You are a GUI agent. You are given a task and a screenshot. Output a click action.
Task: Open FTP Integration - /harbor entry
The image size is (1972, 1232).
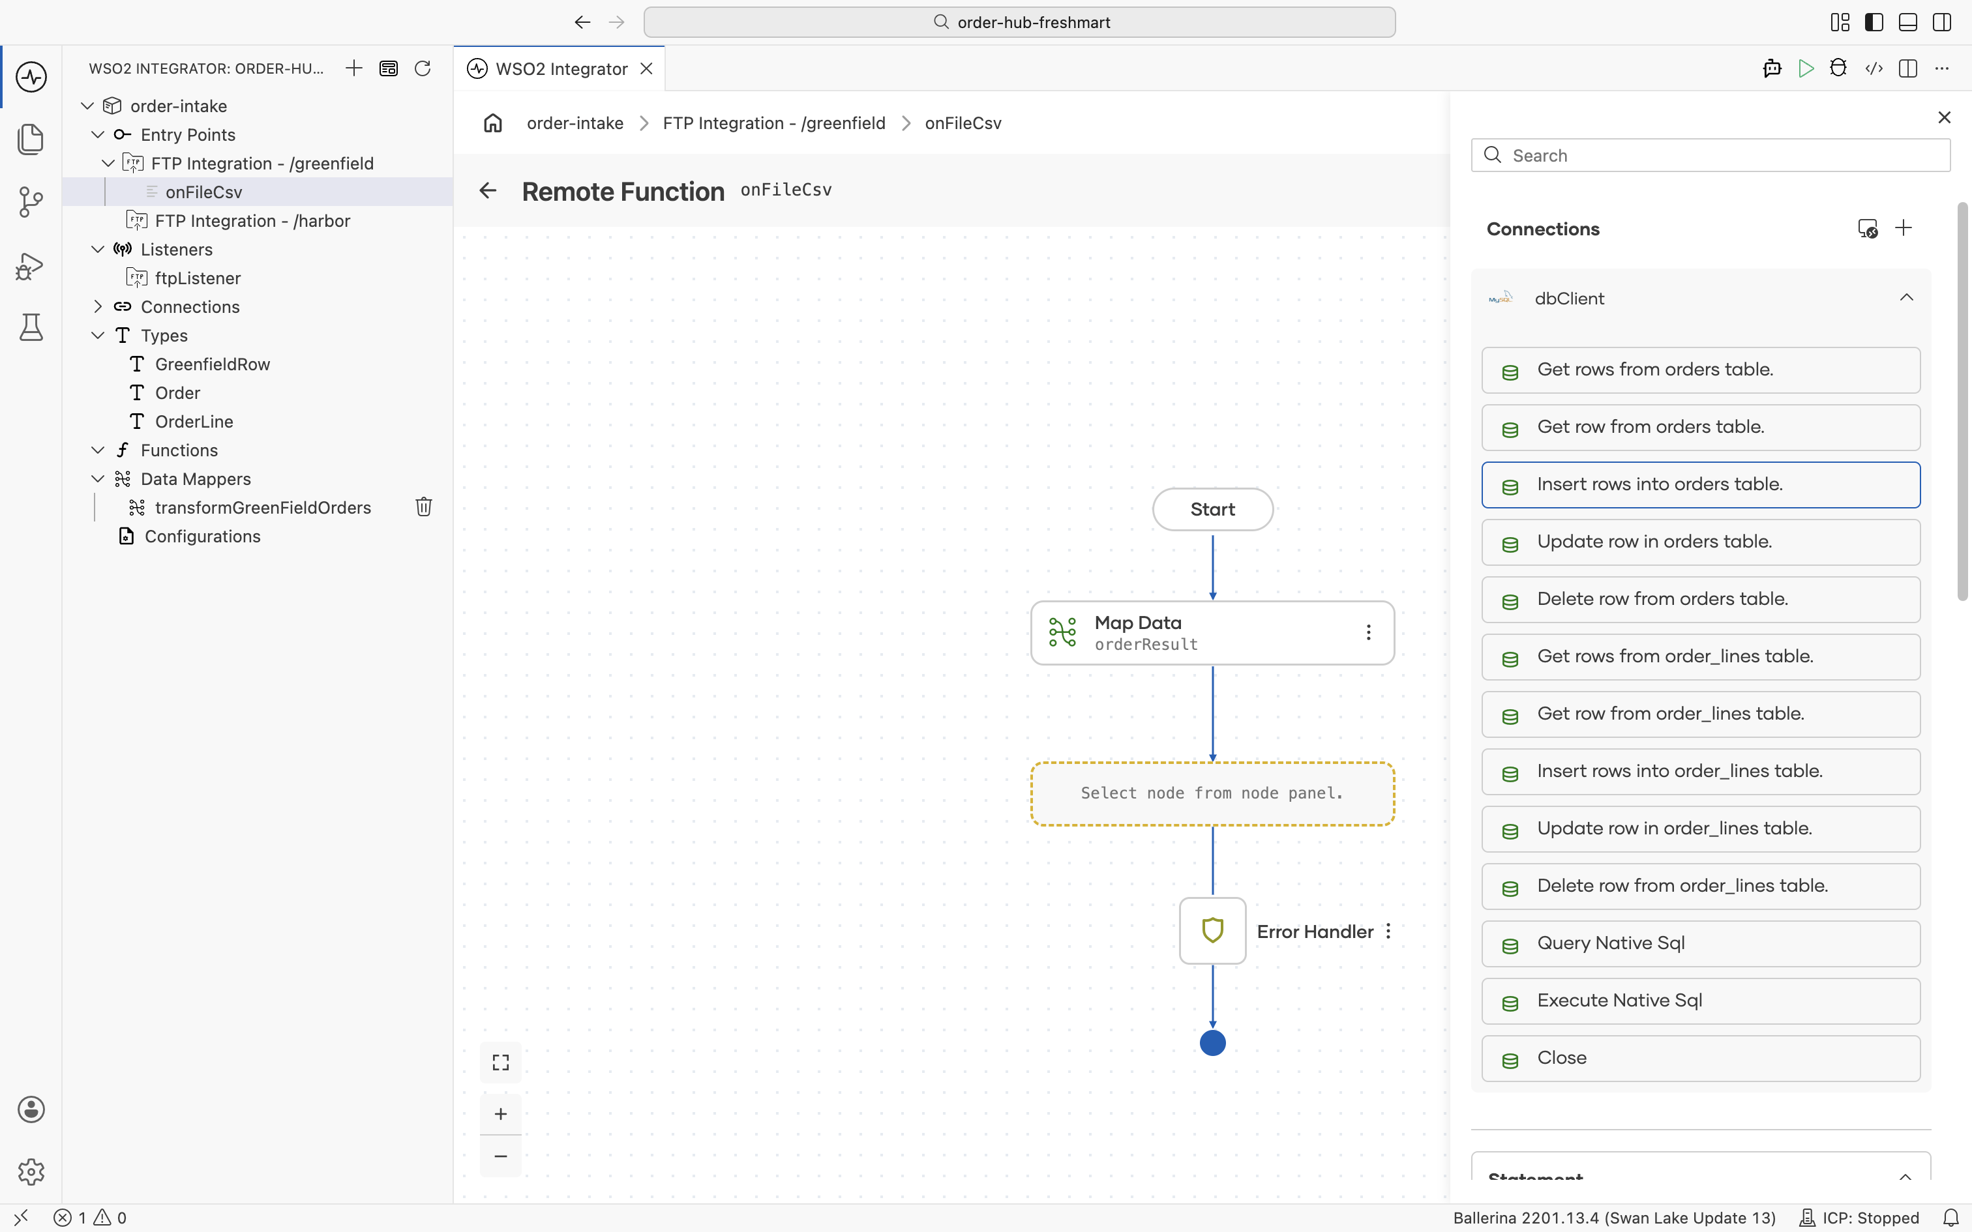252,221
